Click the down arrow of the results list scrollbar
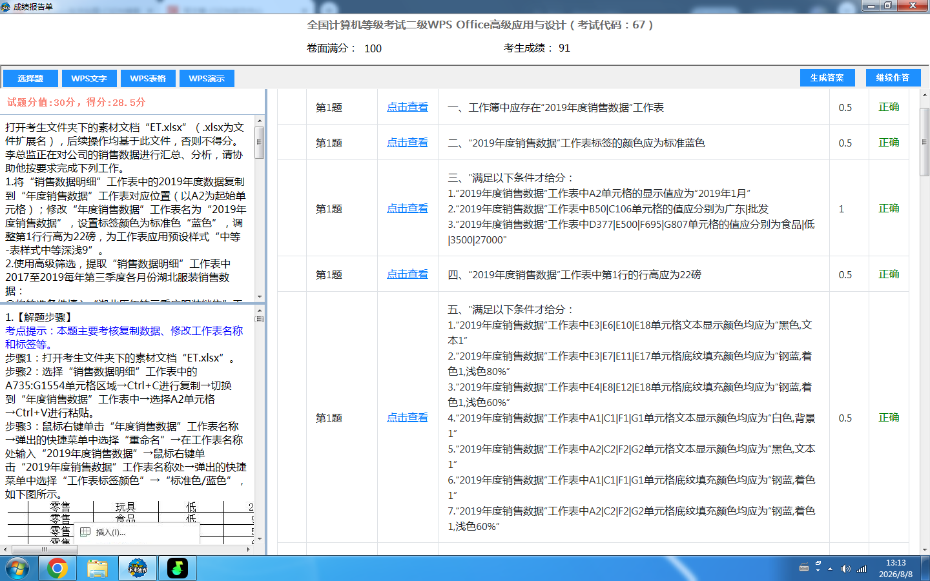Viewport: 930px width, 581px height. coord(925,551)
